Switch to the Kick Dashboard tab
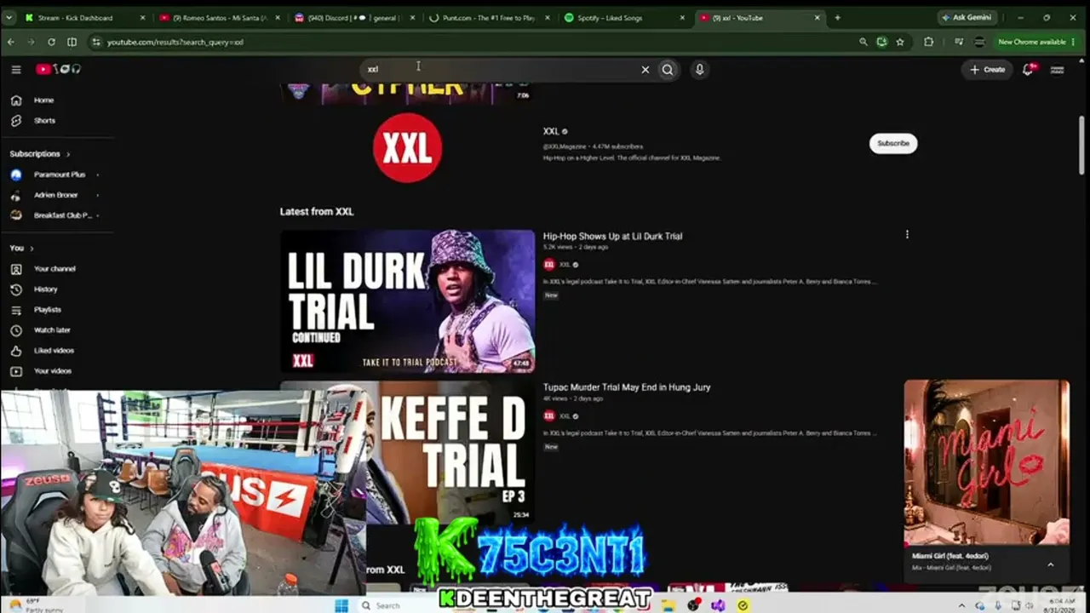1090x613 pixels. point(83,17)
